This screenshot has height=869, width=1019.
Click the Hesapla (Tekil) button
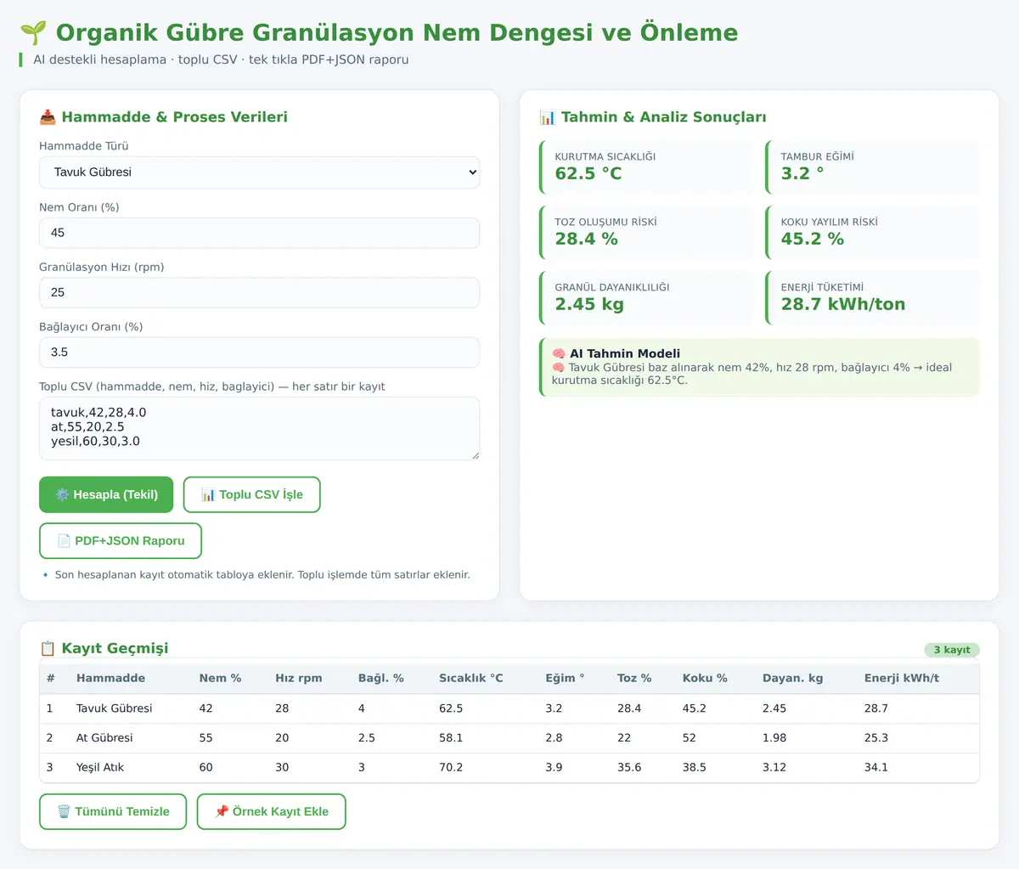pos(106,494)
